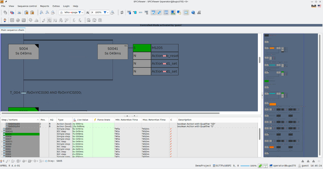Click the warning triangle toolbar icon
The image size is (323, 169).
tap(37, 20)
